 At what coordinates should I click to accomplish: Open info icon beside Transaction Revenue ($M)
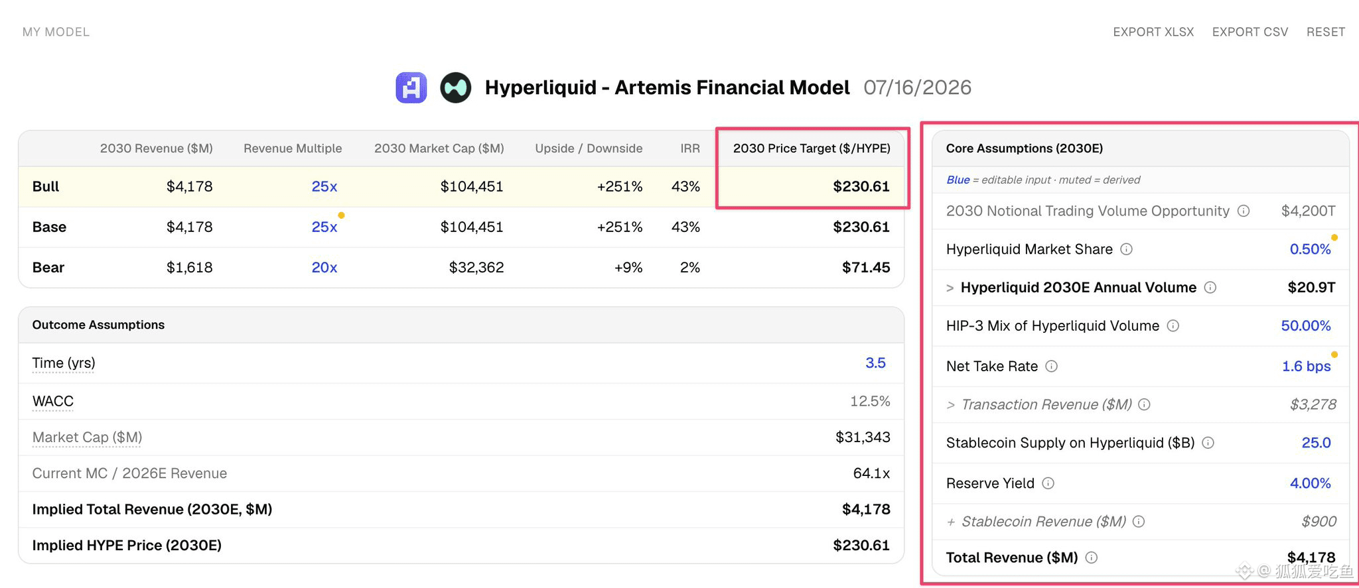[x=1145, y=404]
